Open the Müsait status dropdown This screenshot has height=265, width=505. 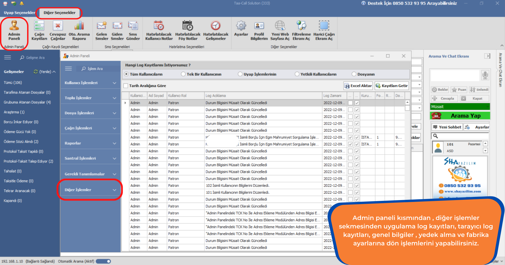[460, 107]
